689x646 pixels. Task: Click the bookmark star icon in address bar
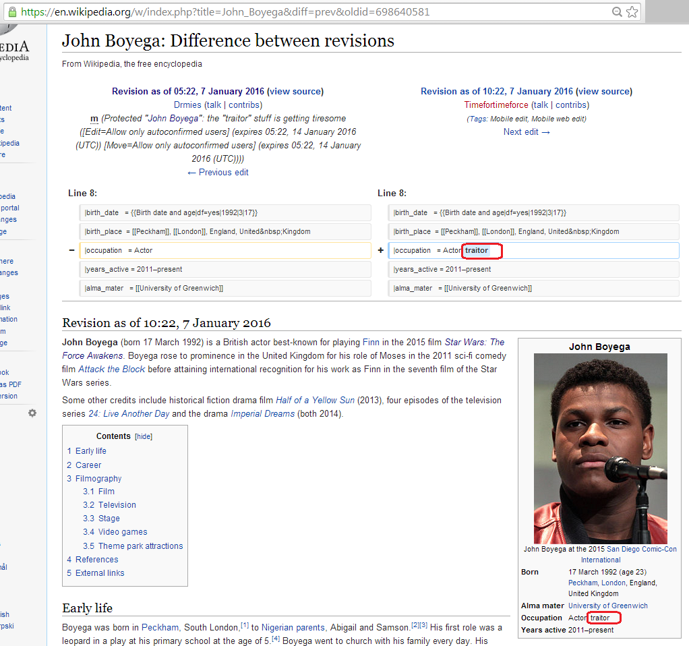(632, 12)
